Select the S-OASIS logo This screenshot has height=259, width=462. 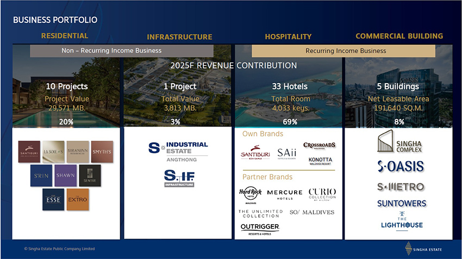[401, 166]
